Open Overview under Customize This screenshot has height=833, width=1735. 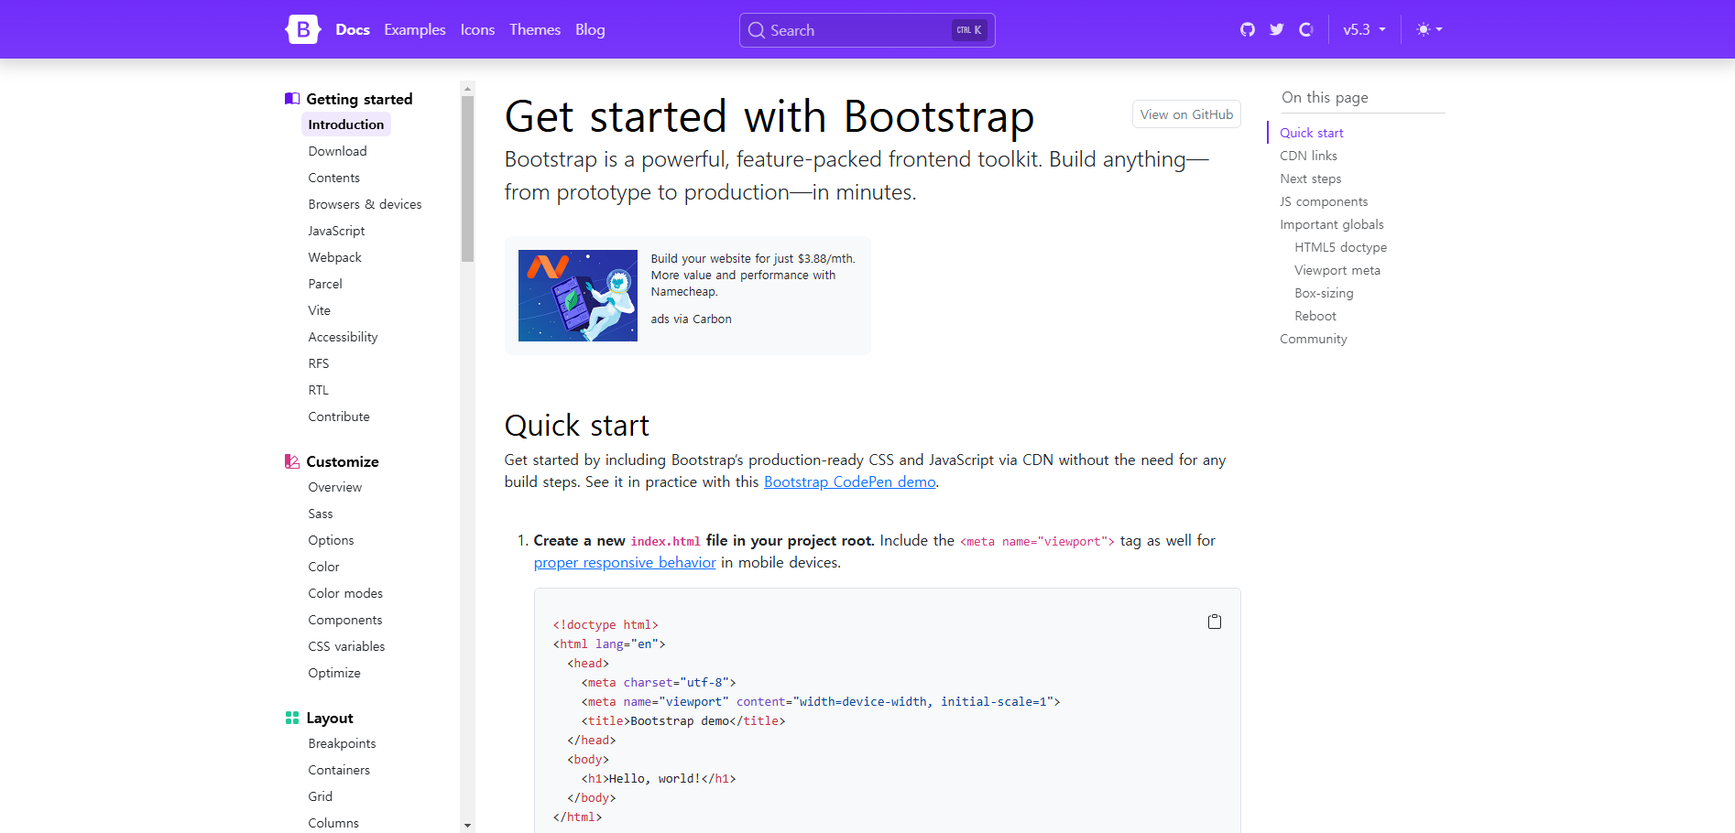tap(335, 487)
